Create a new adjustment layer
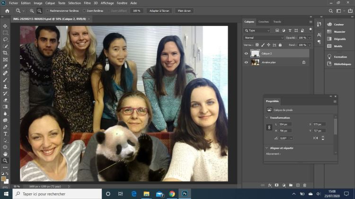This screenshot has width=355, height=199. tap(284, 185)
